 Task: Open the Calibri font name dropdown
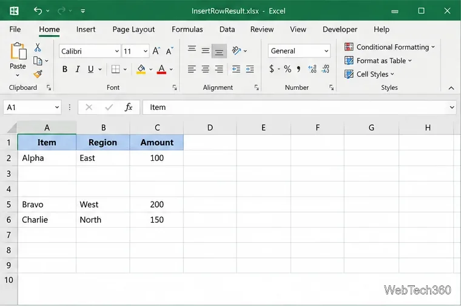point(116,51)
